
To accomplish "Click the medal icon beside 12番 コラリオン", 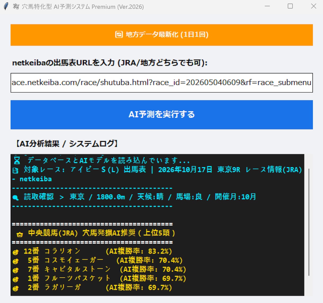I will [x=16, y=252].
